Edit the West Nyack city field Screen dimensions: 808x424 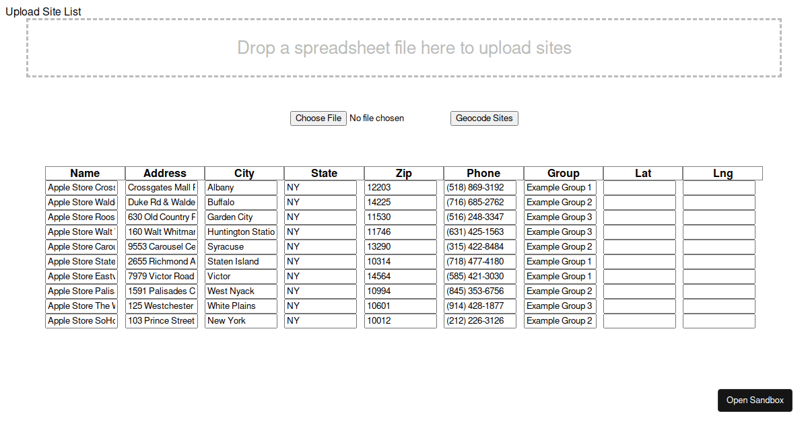(x=241, y=291)
